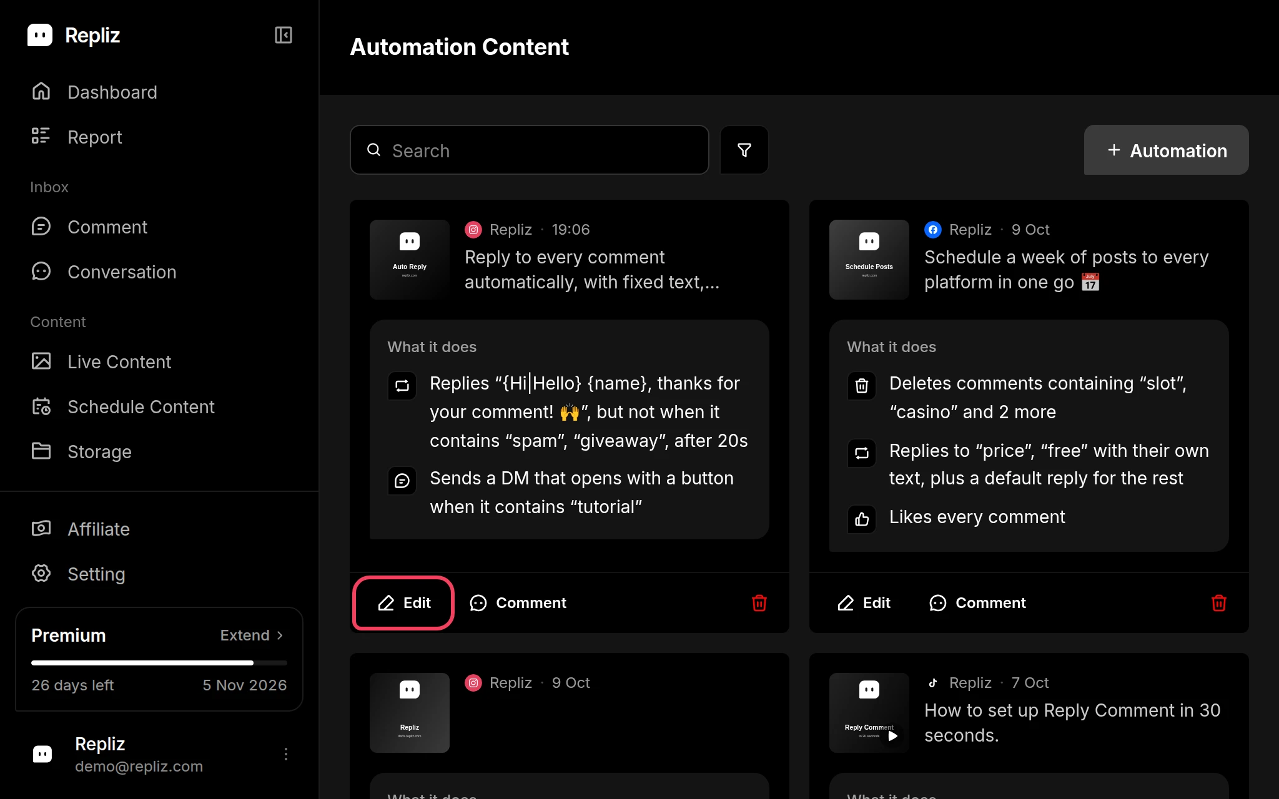Click the + Automation button

click(1166, 150)
